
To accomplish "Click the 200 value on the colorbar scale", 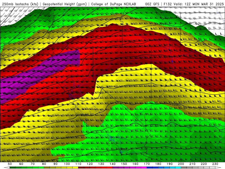I will click(181, 164).
